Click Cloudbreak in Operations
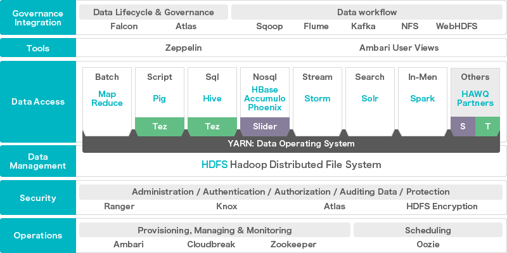 click(211, 244)
